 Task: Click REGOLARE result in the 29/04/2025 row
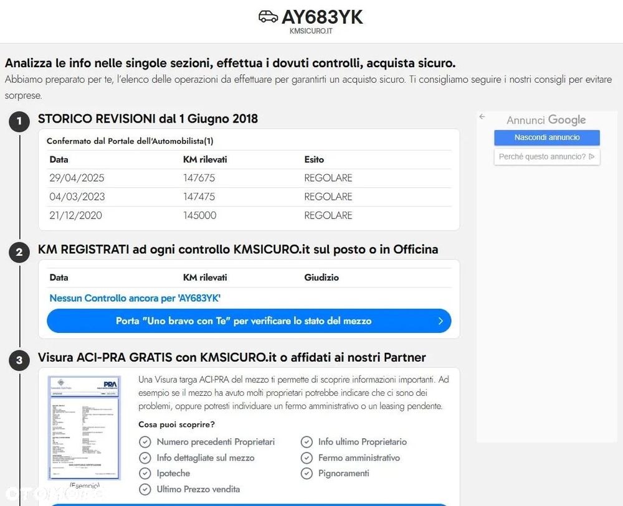click(328, 178)
